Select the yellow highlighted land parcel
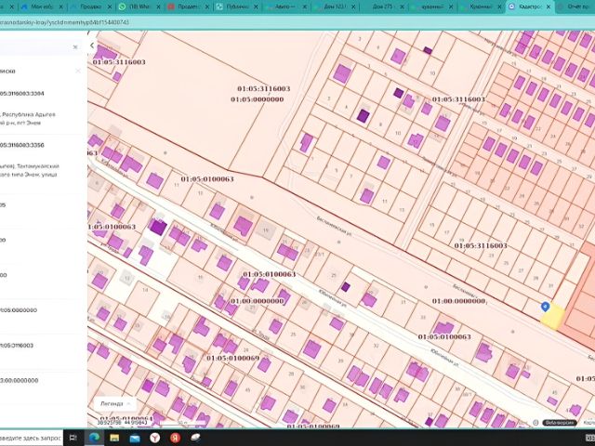595x446 pixels. point(553,317)
